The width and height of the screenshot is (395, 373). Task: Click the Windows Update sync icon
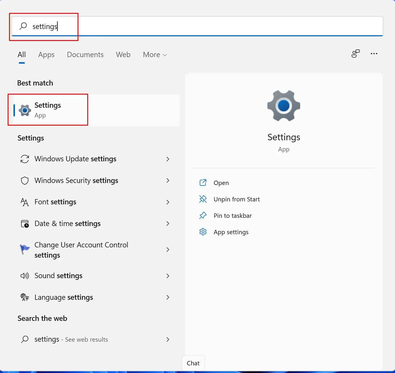pyautogui.click(x=25, y=159)
